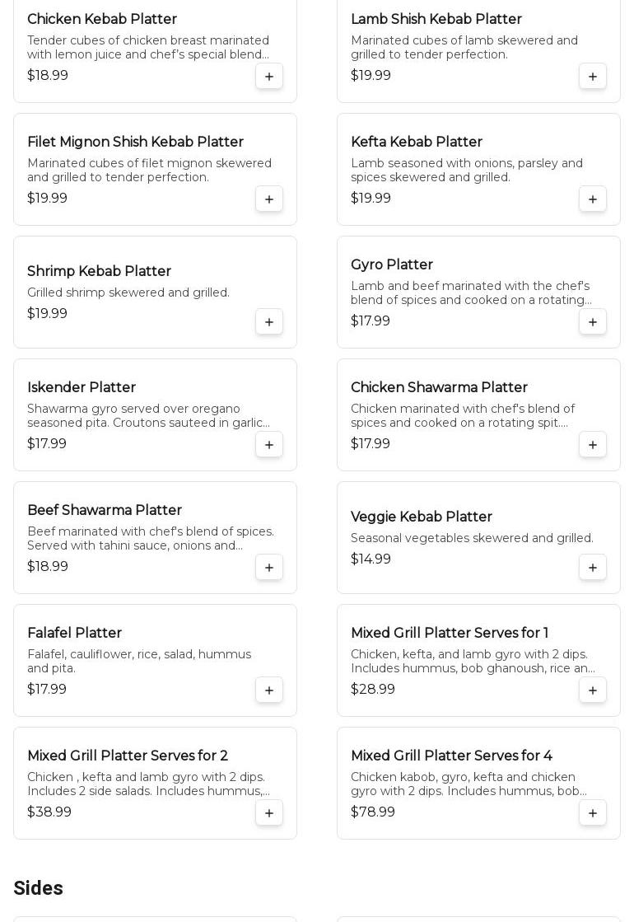Screen dimensions: 634x922
Task: View Iskender Platter description text
Action: (148, 416)
